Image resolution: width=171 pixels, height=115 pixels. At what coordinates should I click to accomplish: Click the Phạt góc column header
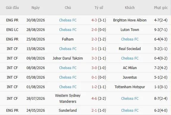(161, 8)
